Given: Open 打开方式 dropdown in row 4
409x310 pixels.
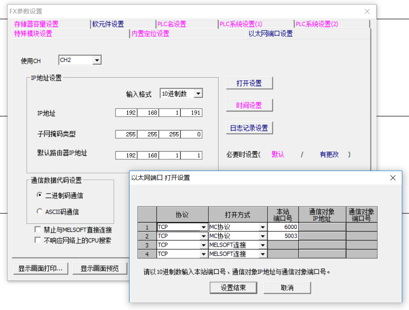Looking at the screenshot, I should [x=263, y=254].
